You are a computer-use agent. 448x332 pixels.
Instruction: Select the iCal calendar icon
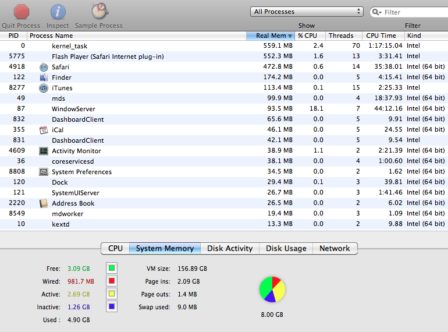(44, 130)
